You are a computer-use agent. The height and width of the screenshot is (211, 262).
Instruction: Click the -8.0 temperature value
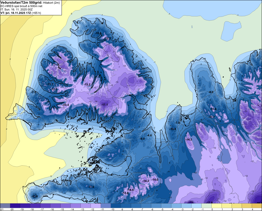(211, 92)
